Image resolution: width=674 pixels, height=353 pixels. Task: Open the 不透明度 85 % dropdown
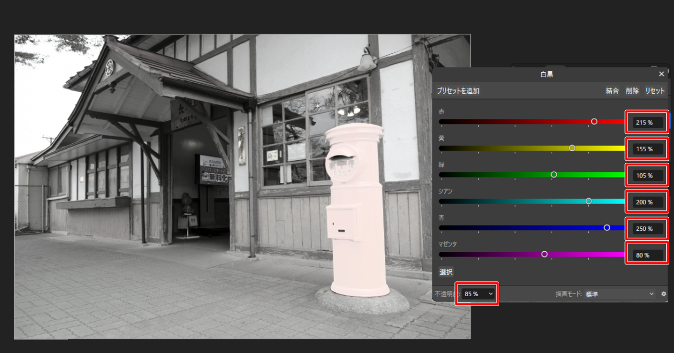tap(479, 294)
